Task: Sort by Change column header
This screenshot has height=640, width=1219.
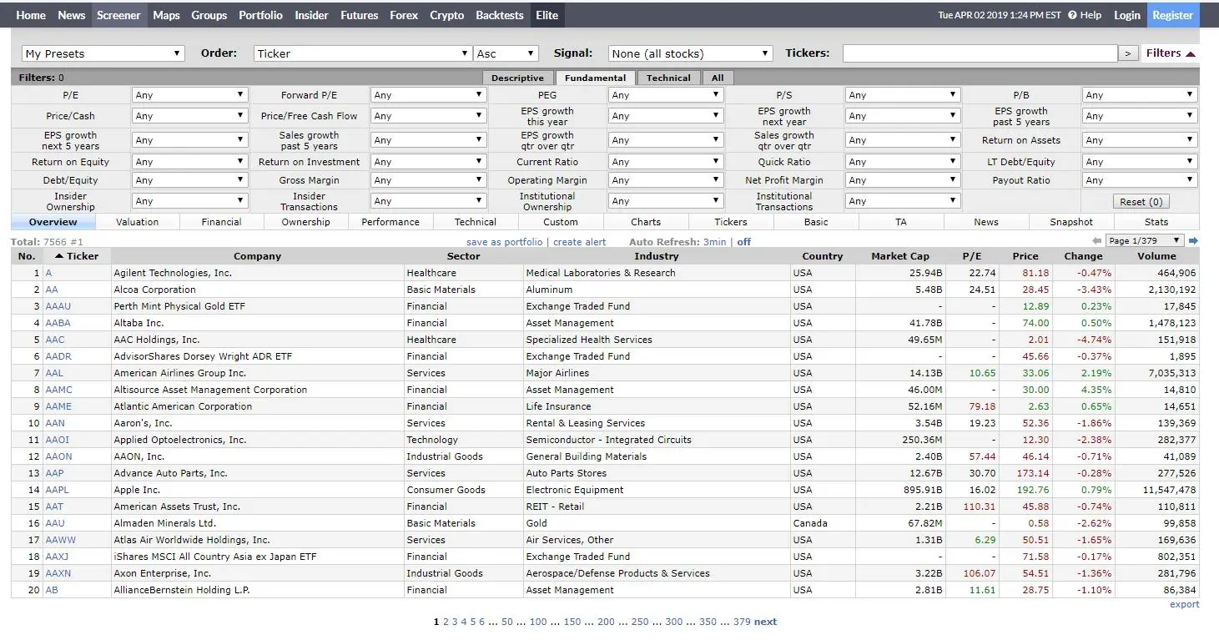Action: [1083, 256]
